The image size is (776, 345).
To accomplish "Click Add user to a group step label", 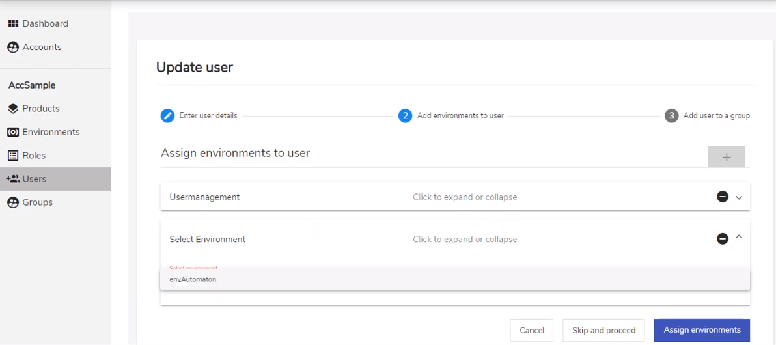I will point(717,116).
